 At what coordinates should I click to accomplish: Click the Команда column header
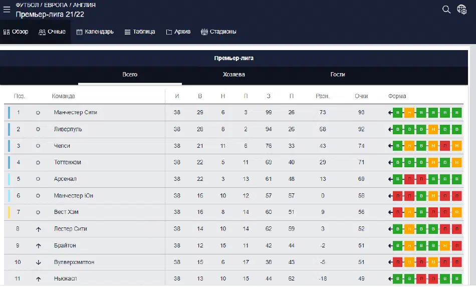pos(63,96)
